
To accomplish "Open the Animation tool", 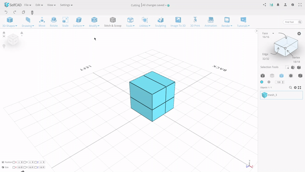I will (211, 22).
